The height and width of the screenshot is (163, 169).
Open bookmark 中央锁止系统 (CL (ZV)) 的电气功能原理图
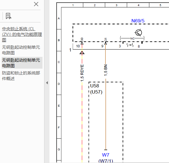(22, 34)
